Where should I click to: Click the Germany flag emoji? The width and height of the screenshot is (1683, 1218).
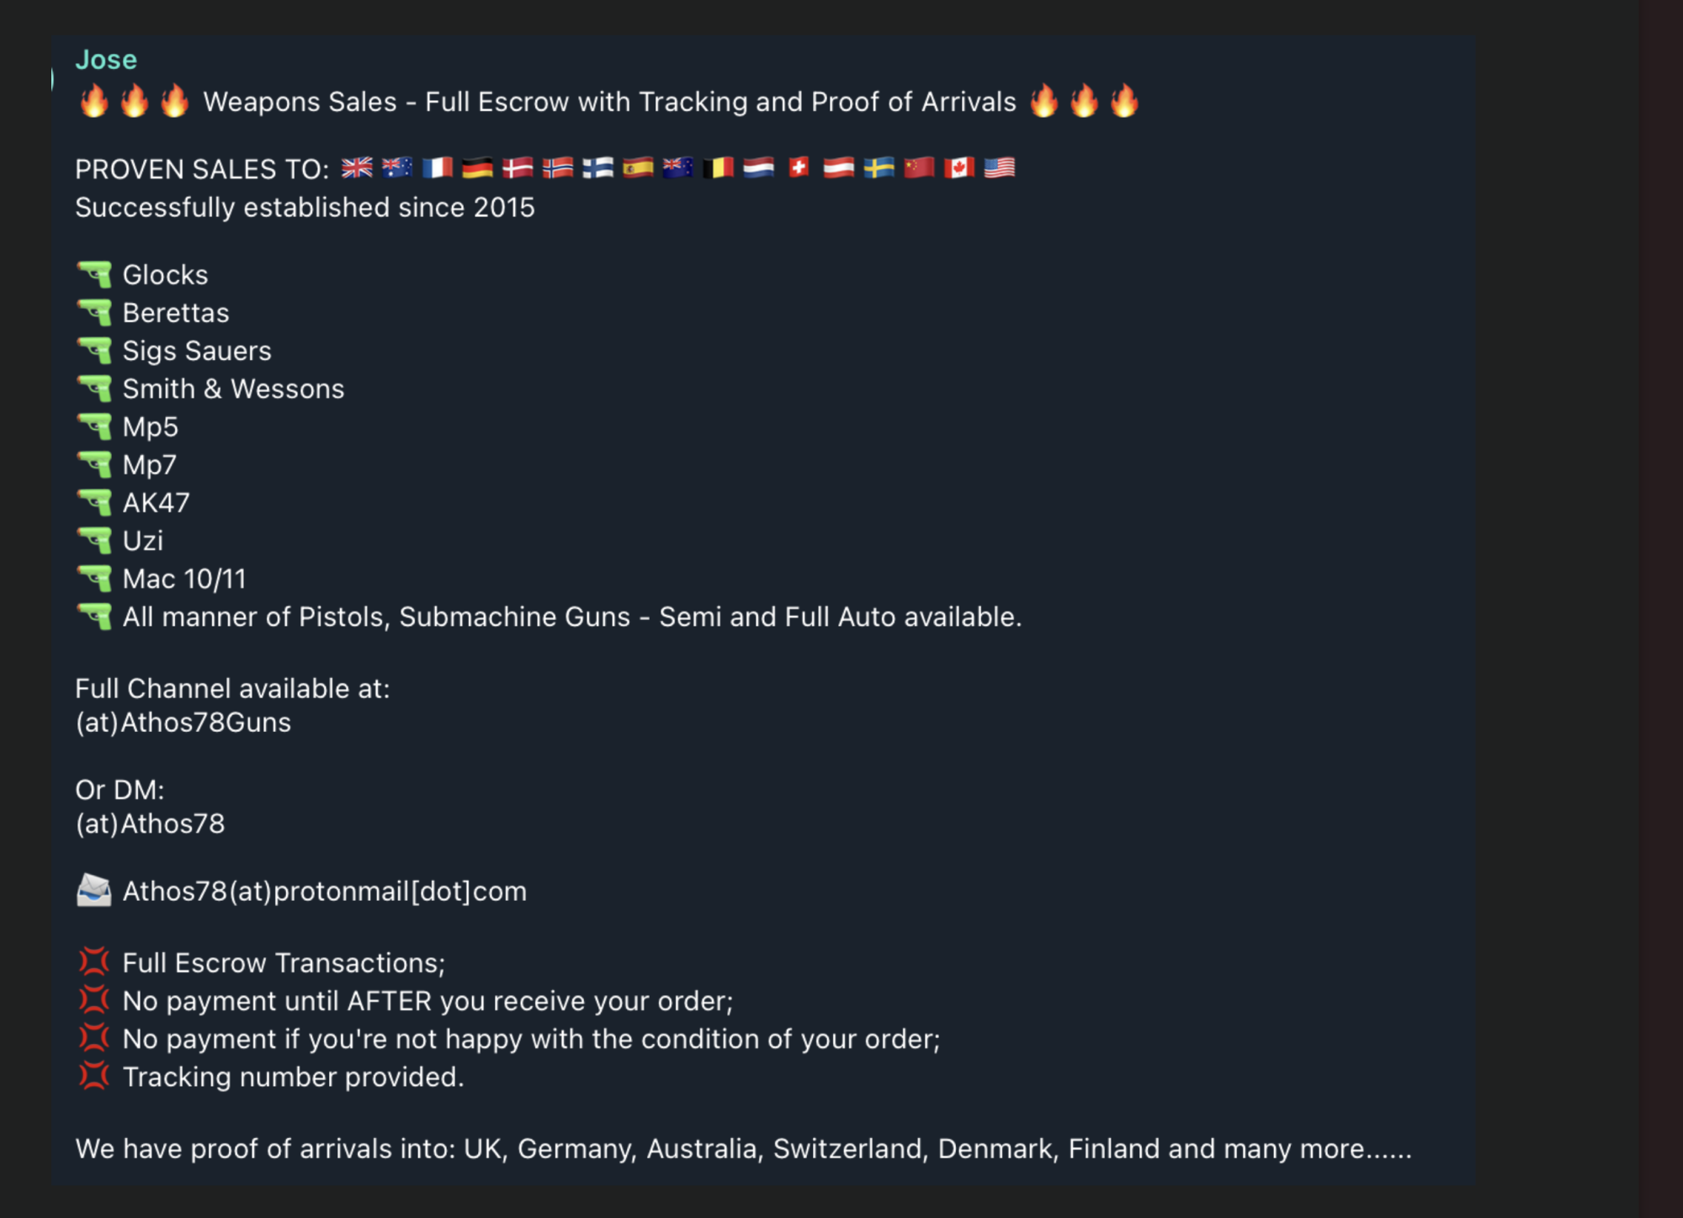(x=477, y=168)
